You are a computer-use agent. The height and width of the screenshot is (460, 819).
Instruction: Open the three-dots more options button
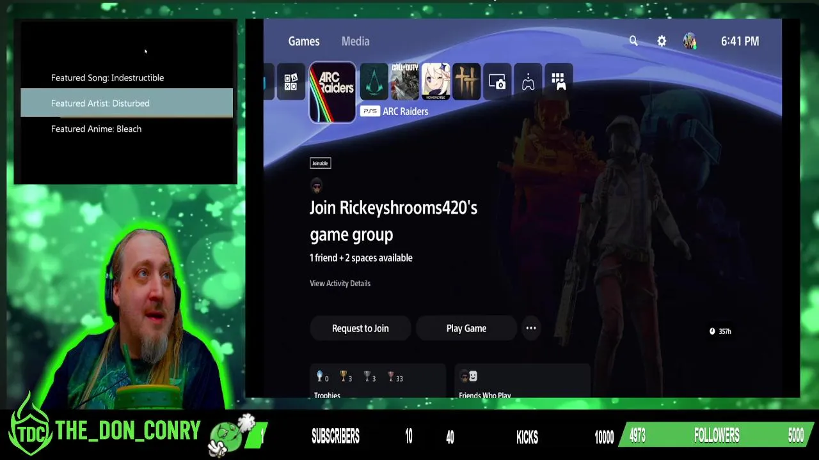click(531, 328)
